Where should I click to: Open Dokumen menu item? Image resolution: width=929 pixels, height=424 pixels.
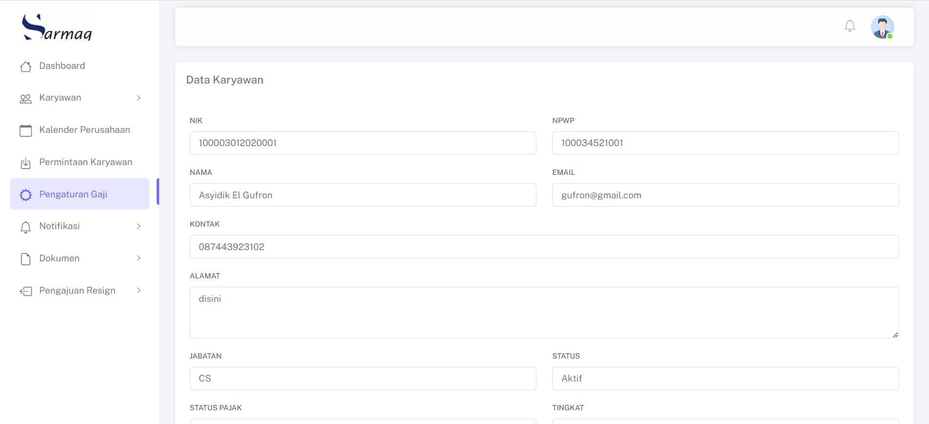[x=79, y=258]
